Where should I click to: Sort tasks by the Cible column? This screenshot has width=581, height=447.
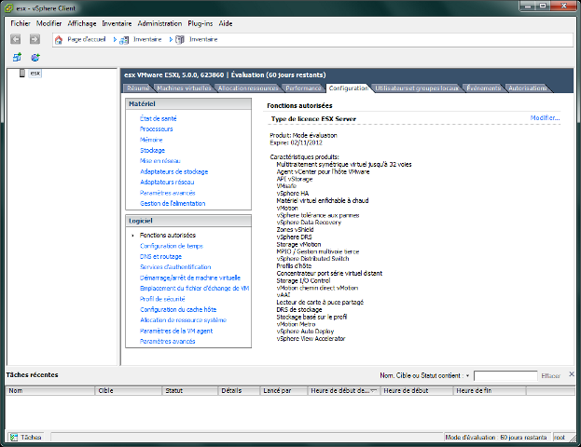pos(128,391)
